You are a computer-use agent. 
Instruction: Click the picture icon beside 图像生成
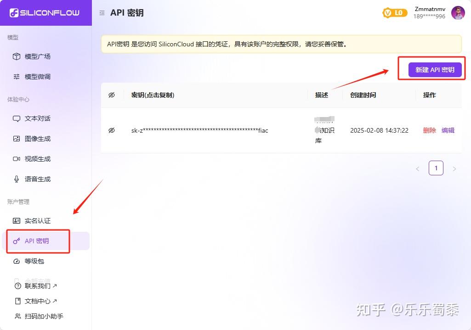tap(17, 139)
